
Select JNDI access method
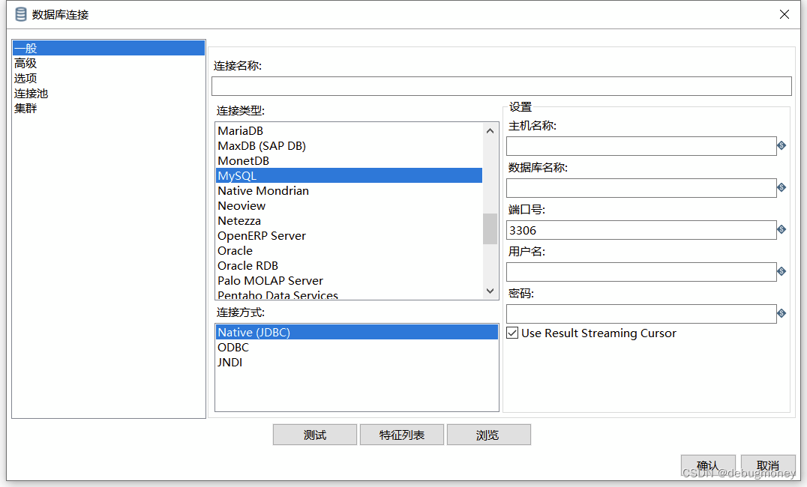coord(357,362)
